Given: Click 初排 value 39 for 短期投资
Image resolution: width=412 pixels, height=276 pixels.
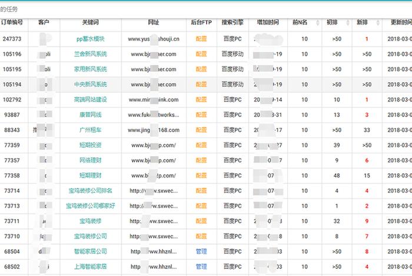Looking at the screenshot, I should [337, 145].
